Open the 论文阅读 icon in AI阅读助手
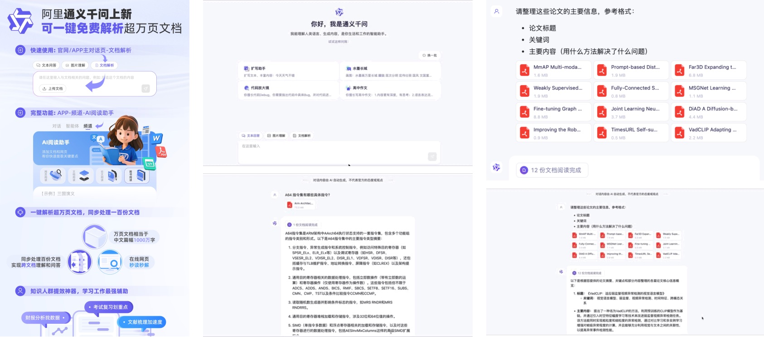 (x=111, y=175)
